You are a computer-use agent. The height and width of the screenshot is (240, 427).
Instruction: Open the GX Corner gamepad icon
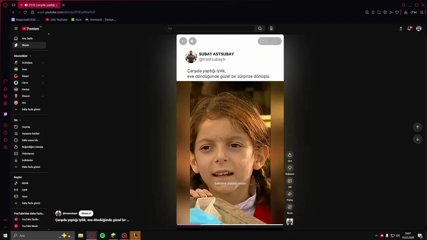(x=13, y=5)
